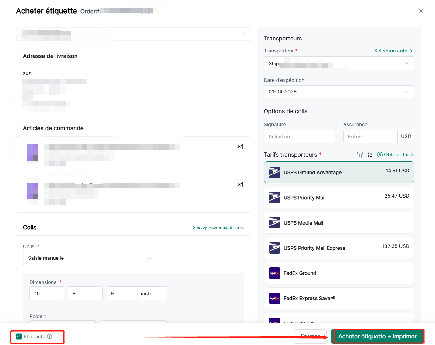435x345 pixels.
Task: Click the USPS logo on Priority Mail Express
Action: click(x=274, y=248)
